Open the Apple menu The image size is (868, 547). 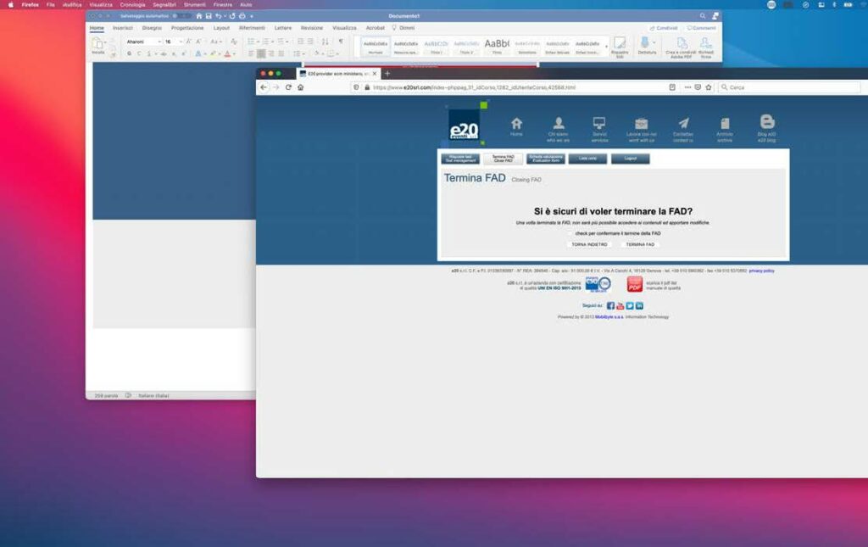[10, 4]
